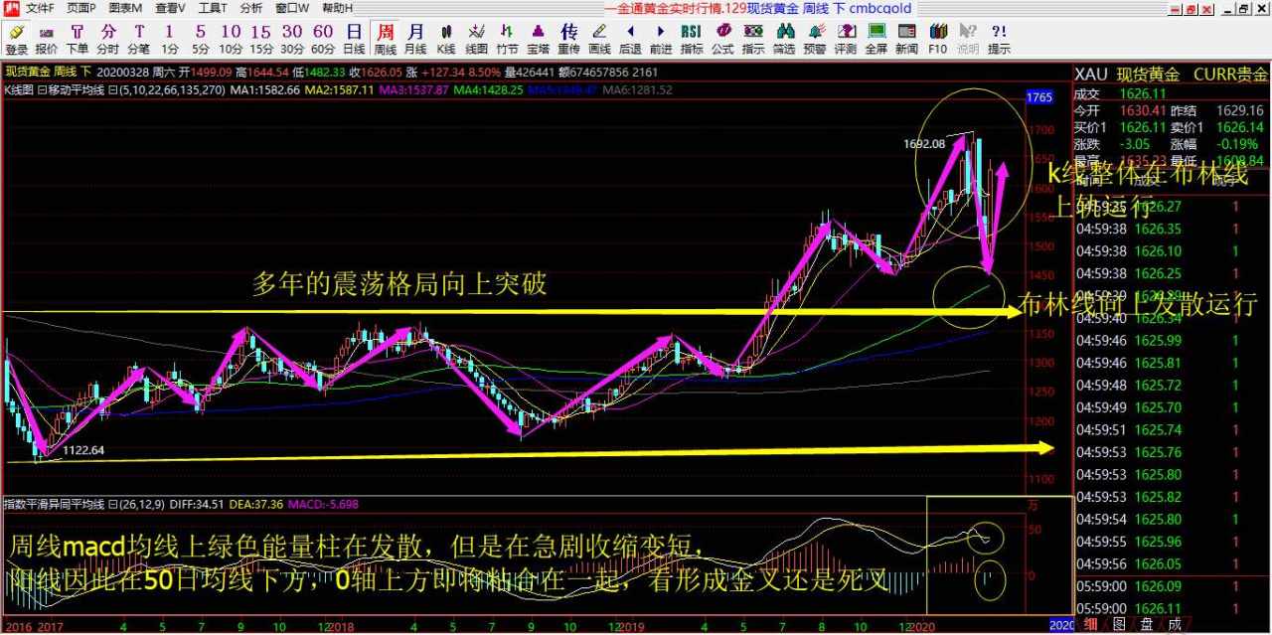Select the 60分 sixty-minute period
The height and width of the screenshot is (635, 1272).
click(x=323, y=39)
